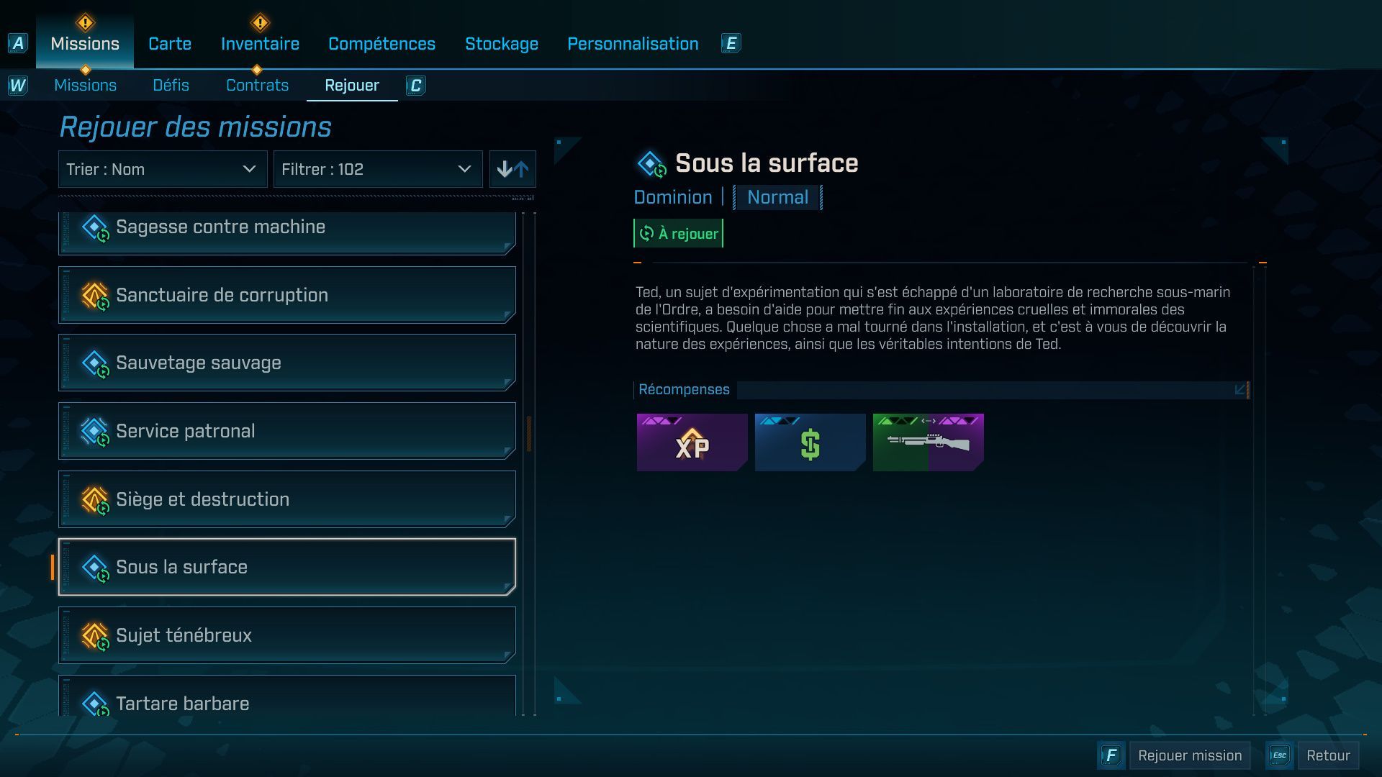The image size is (1382, 777).
Task: Select the Dominion faction label
Action: click(x=672, y=196)
